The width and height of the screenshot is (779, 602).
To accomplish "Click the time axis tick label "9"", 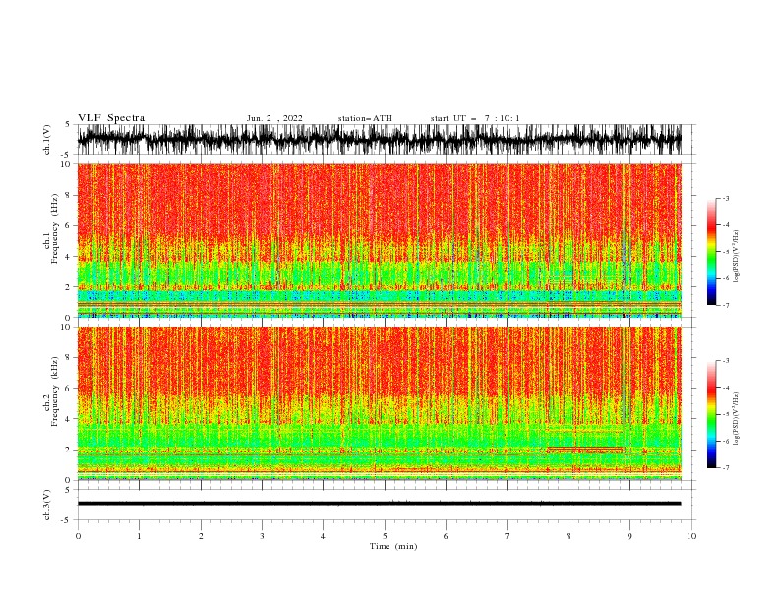I will (x=629, y=536).
